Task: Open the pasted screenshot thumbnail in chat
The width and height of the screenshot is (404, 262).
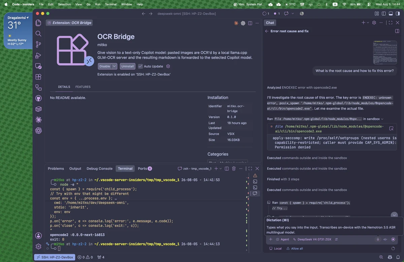Action: point(384,52)
